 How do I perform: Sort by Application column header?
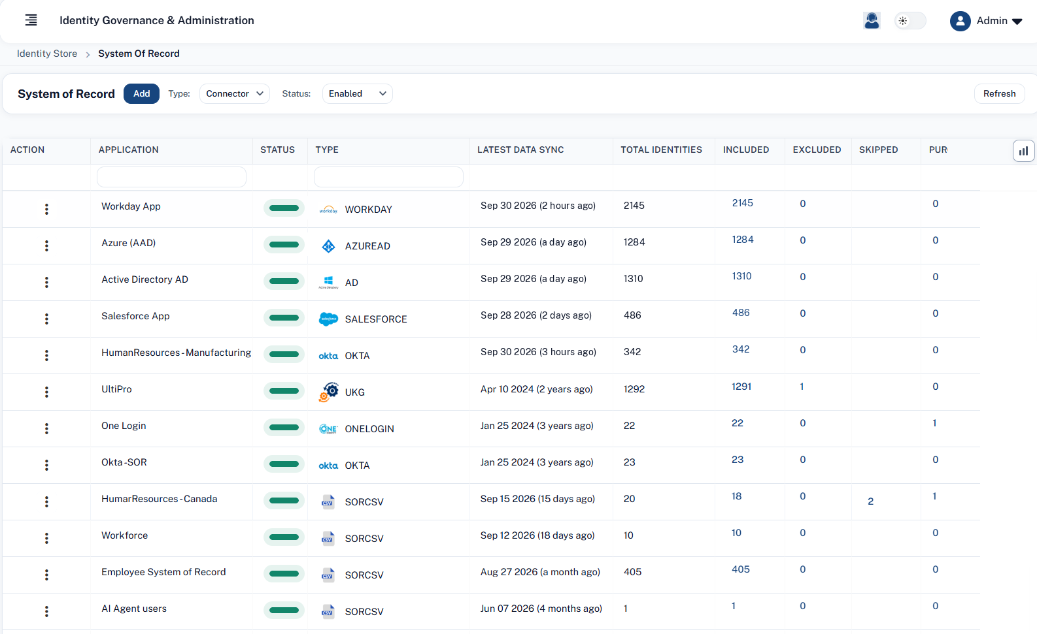click(129, 150)
